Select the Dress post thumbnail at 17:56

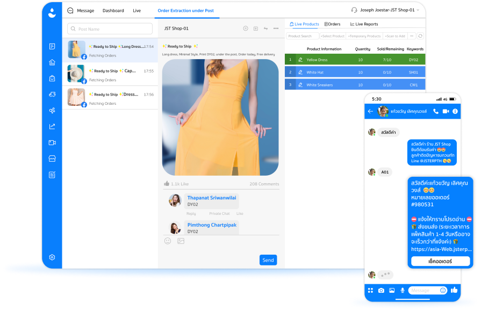click(76, 97)
